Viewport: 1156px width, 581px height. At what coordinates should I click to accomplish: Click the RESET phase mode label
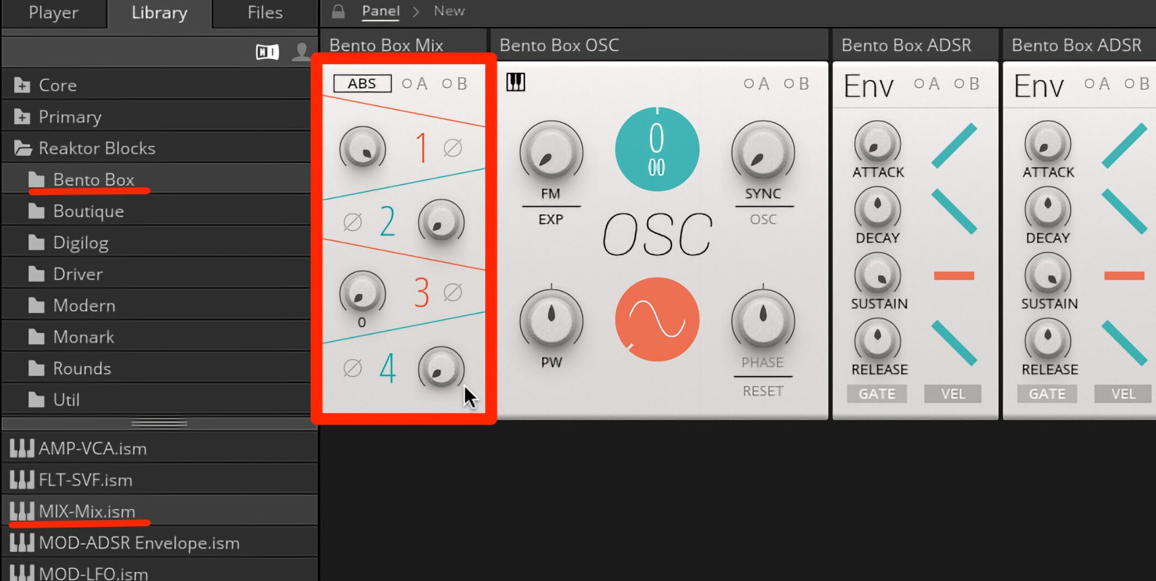pos(763,391)
